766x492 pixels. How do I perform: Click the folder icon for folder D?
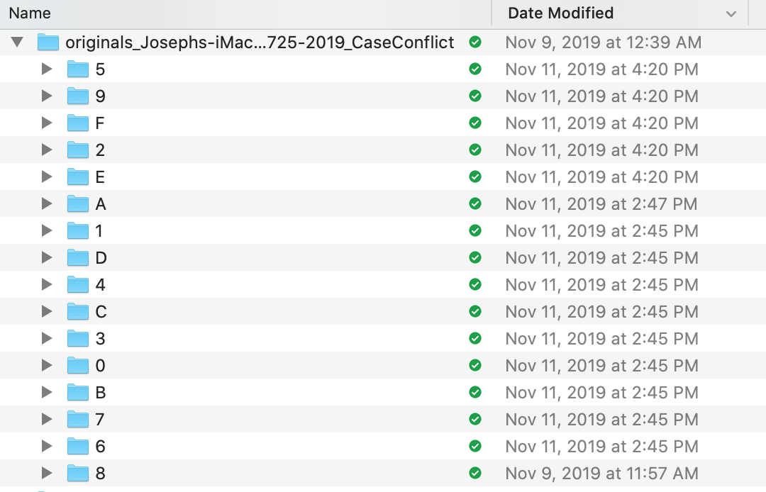(x=78, y=258)
